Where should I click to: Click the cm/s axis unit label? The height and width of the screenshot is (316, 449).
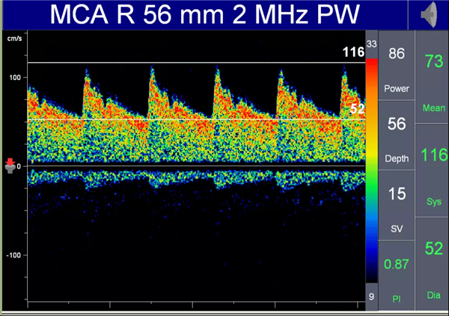click(14, 38)
